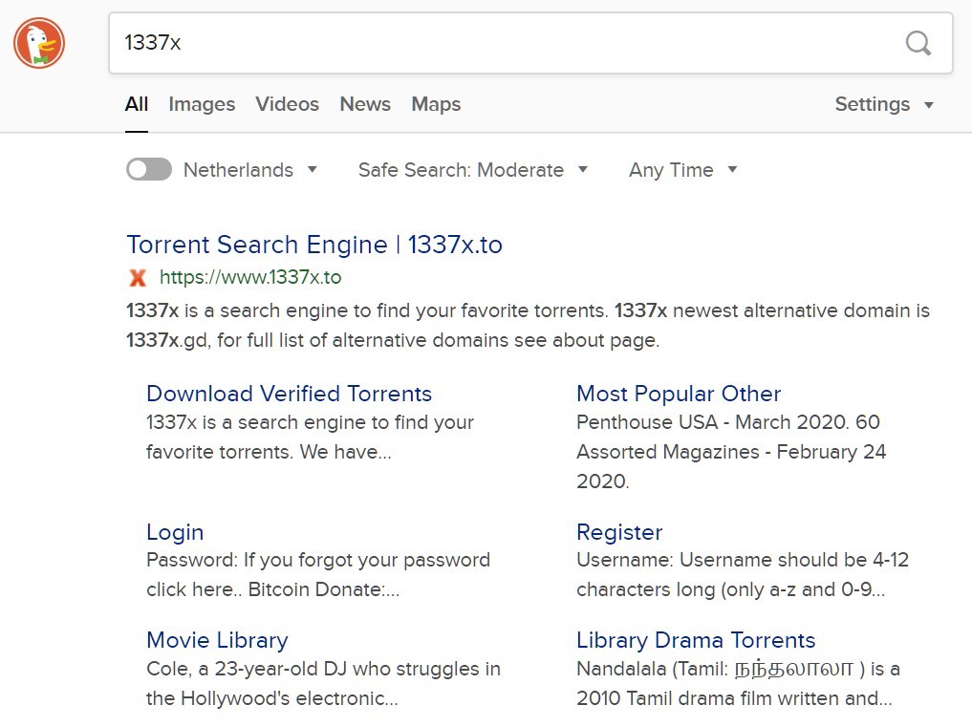
Task: Click the text 'favorite torrents. We have...'
Action: pyautogui.click(x=269, y=452)
